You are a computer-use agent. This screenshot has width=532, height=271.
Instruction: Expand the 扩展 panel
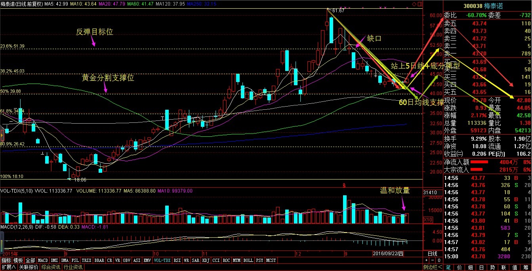coord(8,267)
